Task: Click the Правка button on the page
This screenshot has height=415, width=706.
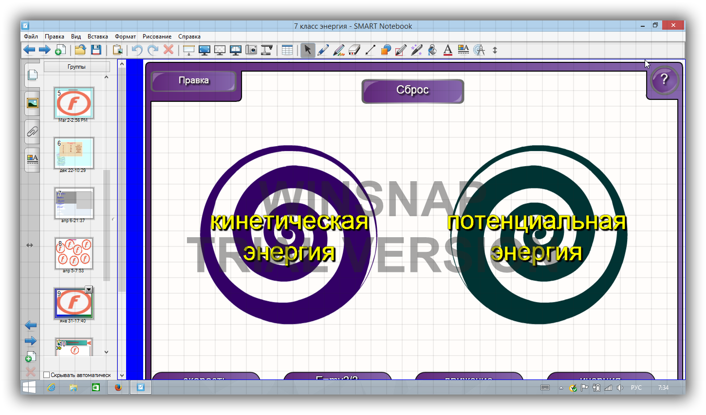Action: (x=194, y=81)
